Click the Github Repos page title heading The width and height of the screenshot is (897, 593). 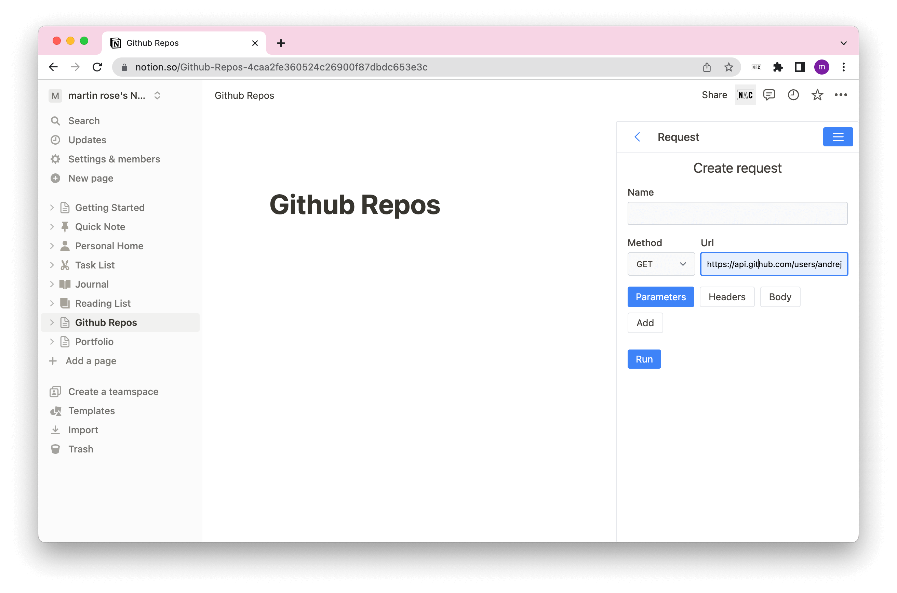pos(354,205)
